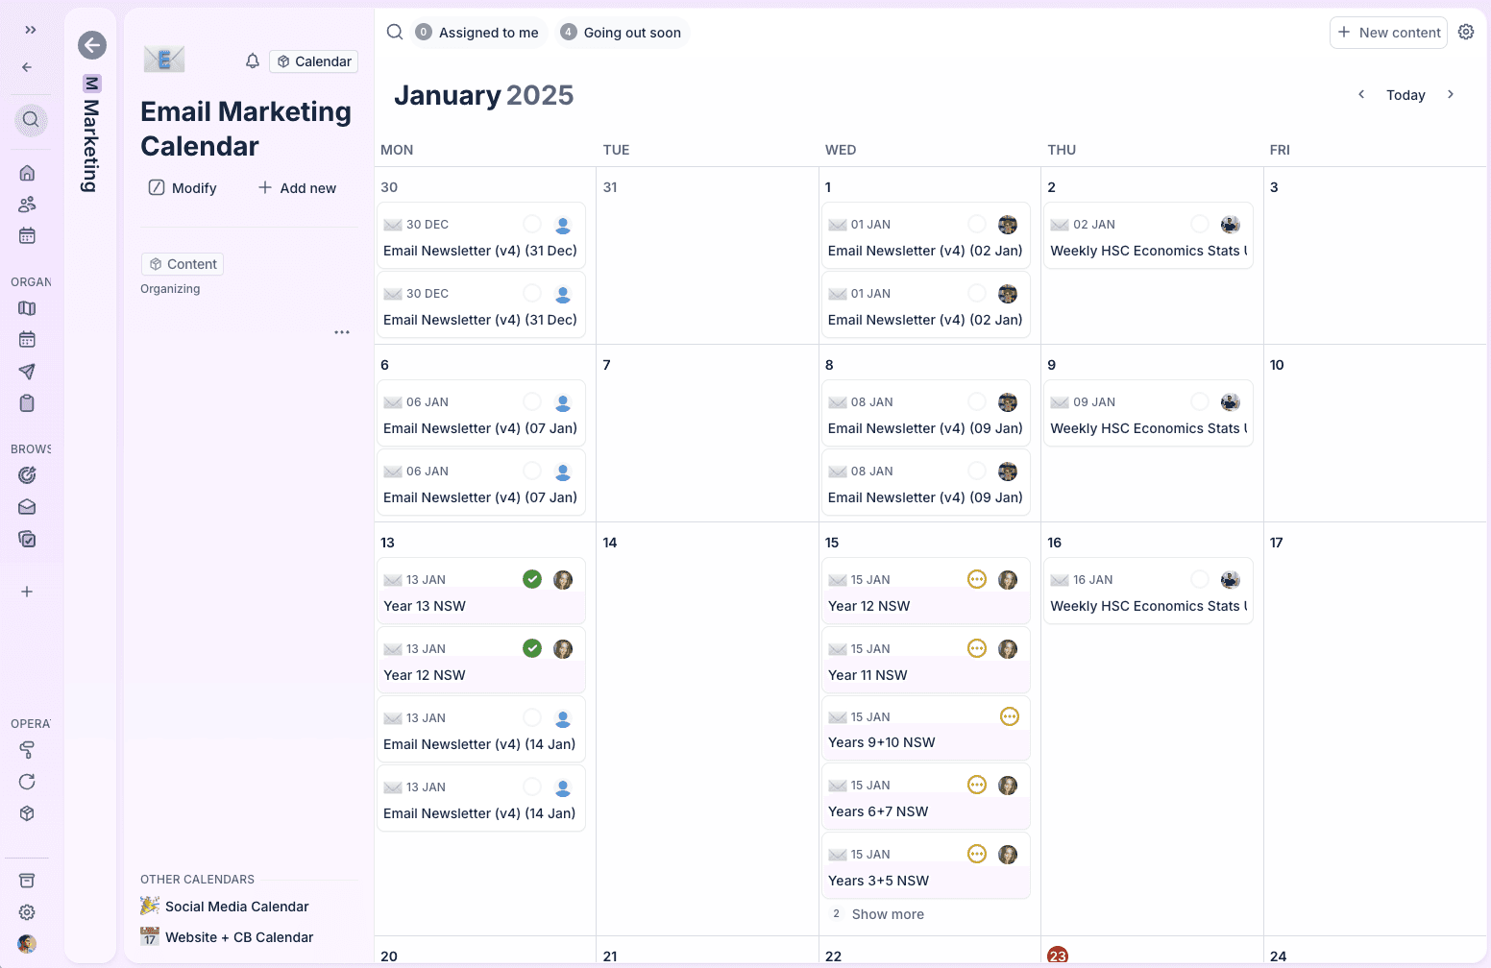Open the target goal icon under BROWSE
Screen dimensions: 1491x968
click(x=27, y=475)
